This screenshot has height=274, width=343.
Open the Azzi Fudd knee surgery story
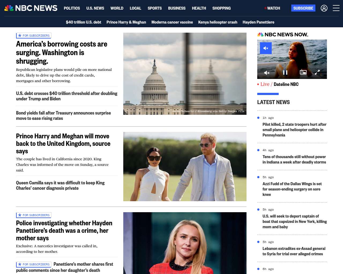[292, 189]
